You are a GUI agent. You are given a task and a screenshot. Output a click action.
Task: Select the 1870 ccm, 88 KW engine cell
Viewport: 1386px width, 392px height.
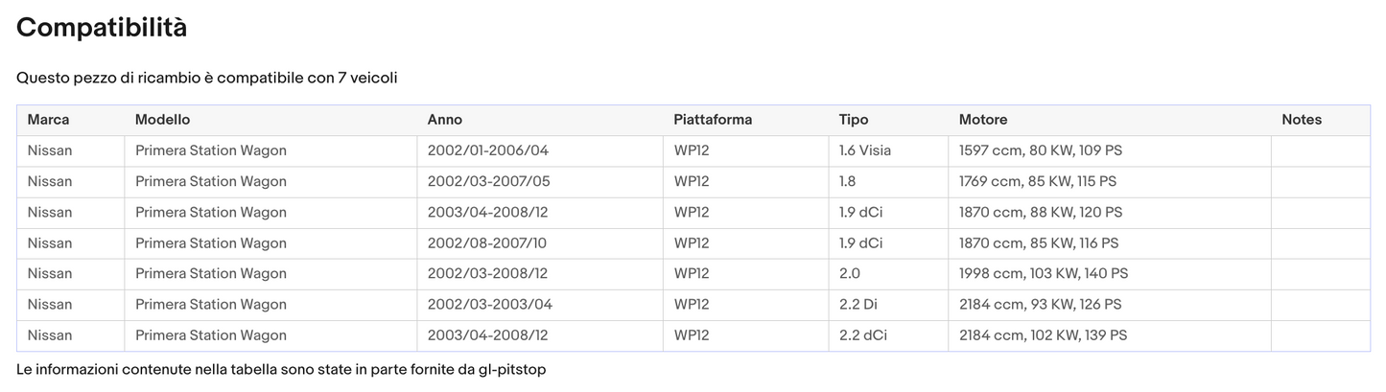pyautogui.click(x=1040, y=212)
